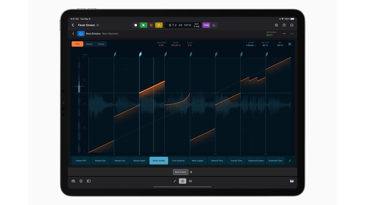Select the Artful Jumble preset
The width and height of the screenshot is (365, 205).
point(158,160)
